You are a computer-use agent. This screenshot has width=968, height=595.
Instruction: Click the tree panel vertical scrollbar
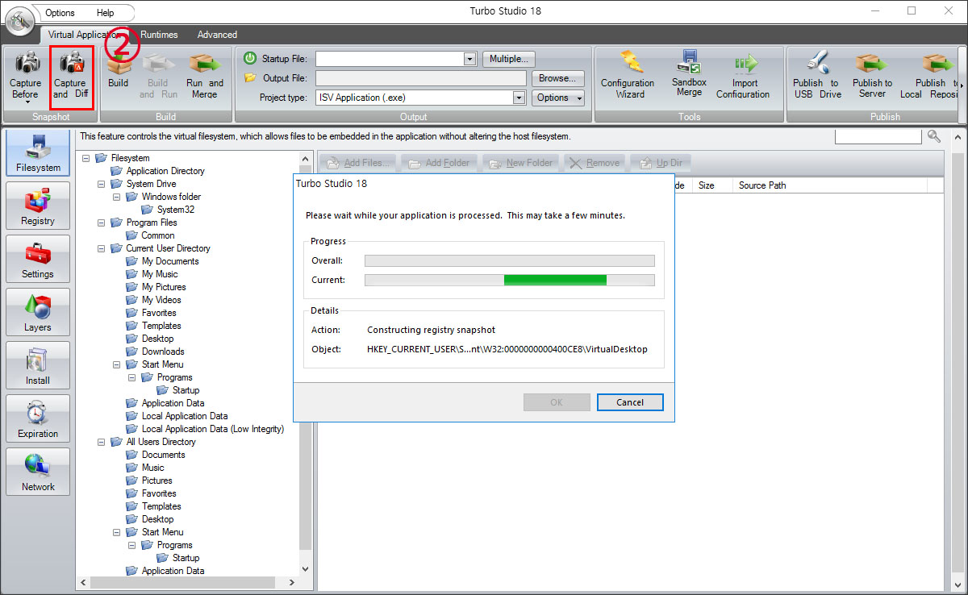[x=305, y=363]
